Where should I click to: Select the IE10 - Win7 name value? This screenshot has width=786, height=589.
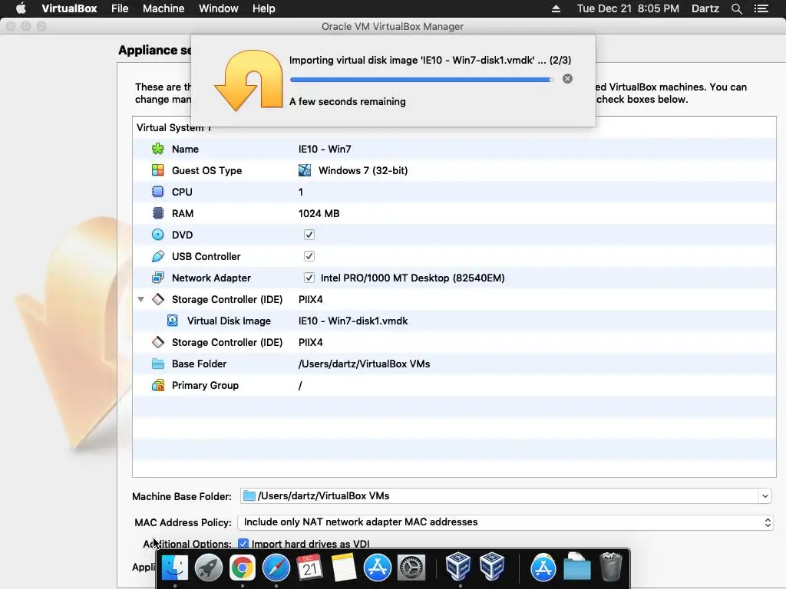[x=325, y=149]
